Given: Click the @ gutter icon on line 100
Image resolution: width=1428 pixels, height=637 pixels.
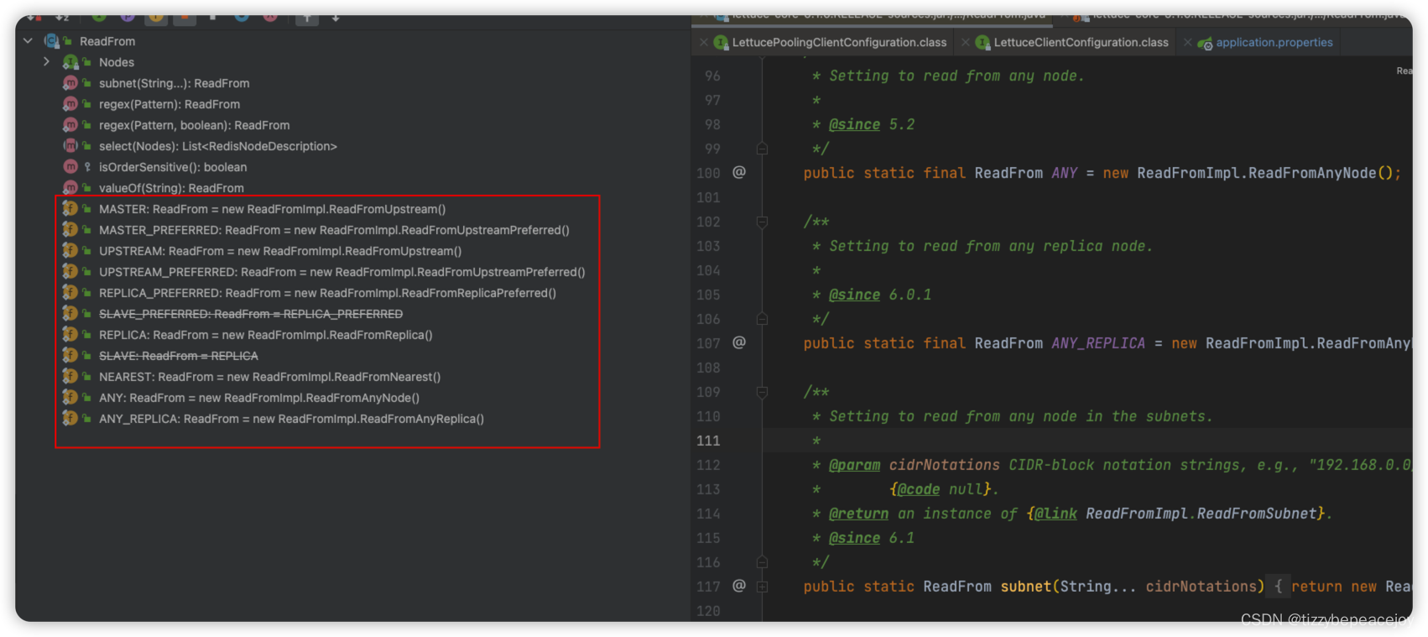Looking at the screenshot, I should (x=739, y=172).
